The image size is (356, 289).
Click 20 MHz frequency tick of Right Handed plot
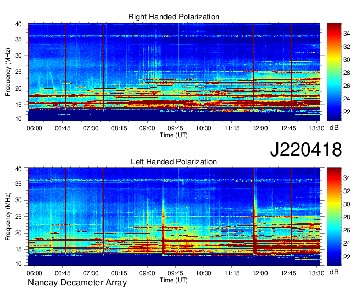(x=18, y=88)
